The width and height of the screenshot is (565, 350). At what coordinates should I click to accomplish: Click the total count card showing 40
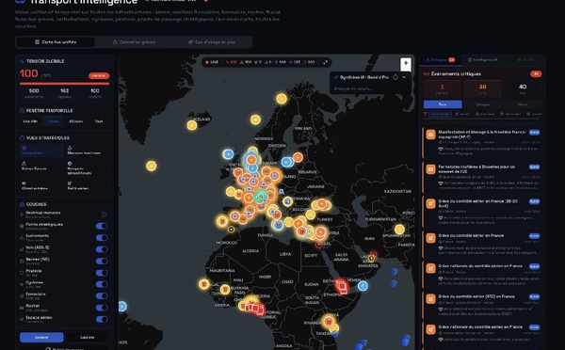click(522, 88)
